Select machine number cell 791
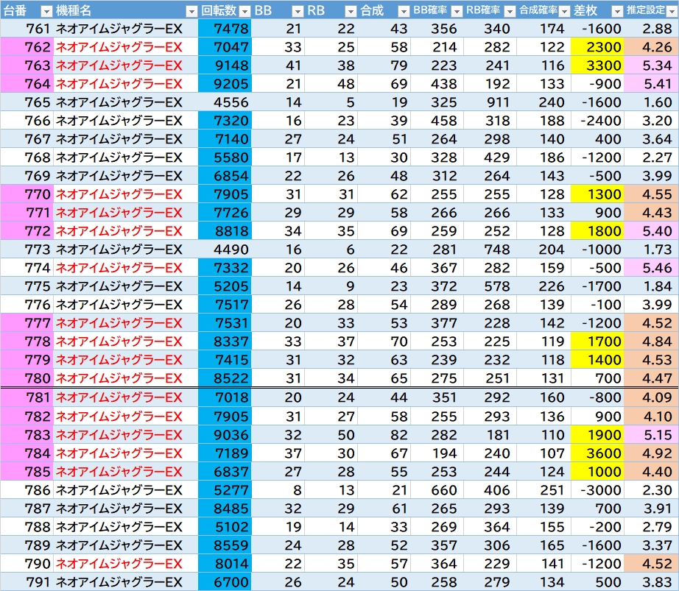Image resolution: width=679 pixels, height=591 pixels. pos(27,582)
